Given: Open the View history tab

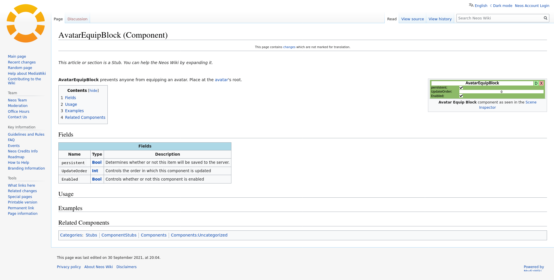Looking at the screenshot, I should (x=440, y=19).
